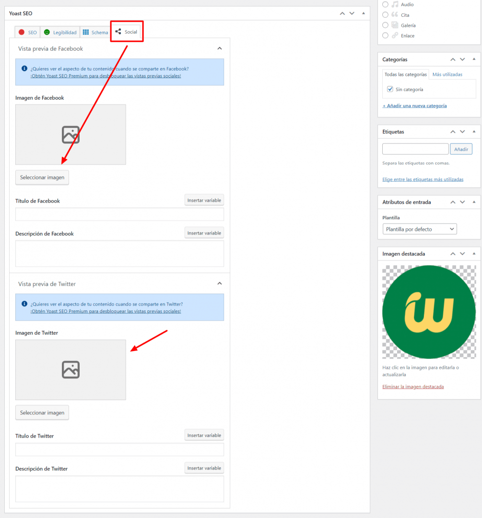Toggle the Yoast SEO panel collapse triangle

(x=364, y=13)
